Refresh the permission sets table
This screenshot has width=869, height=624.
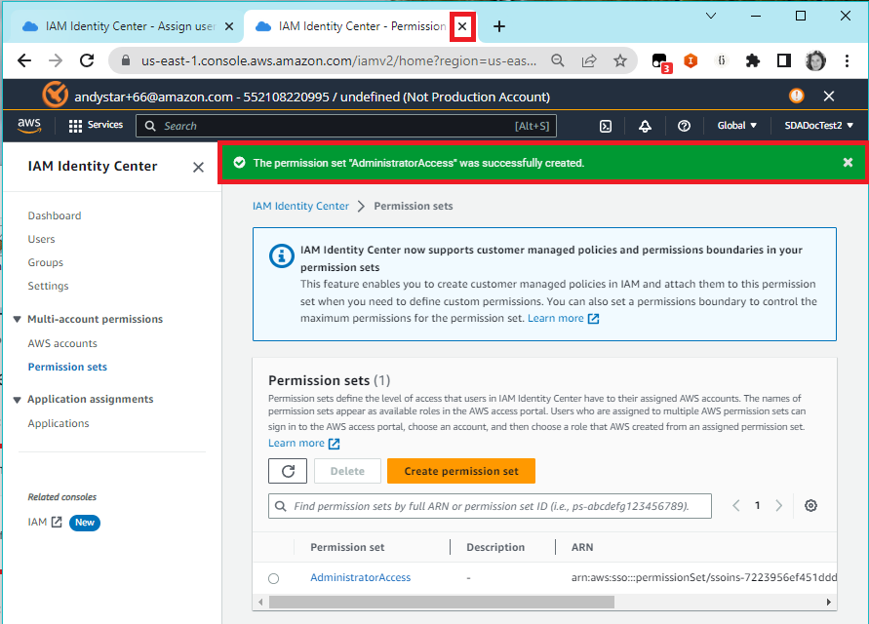click(x=288, y=471)
